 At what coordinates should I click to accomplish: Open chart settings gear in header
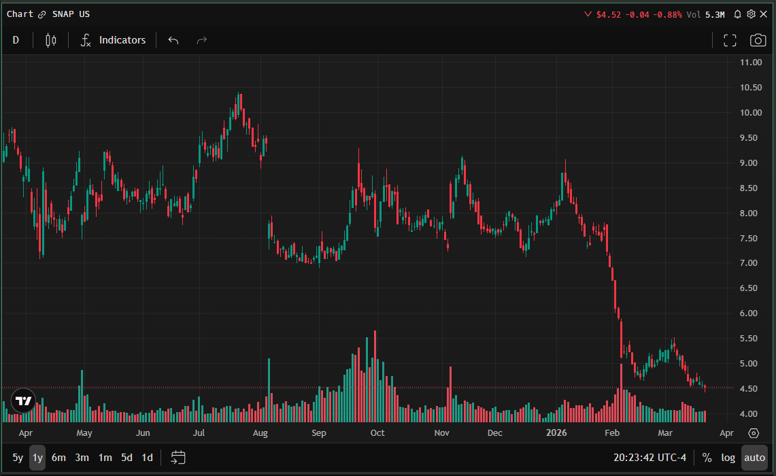point(751,14)
